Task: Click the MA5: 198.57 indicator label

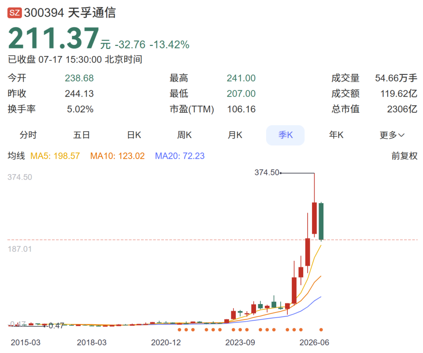Action: (x=55, y=156)
